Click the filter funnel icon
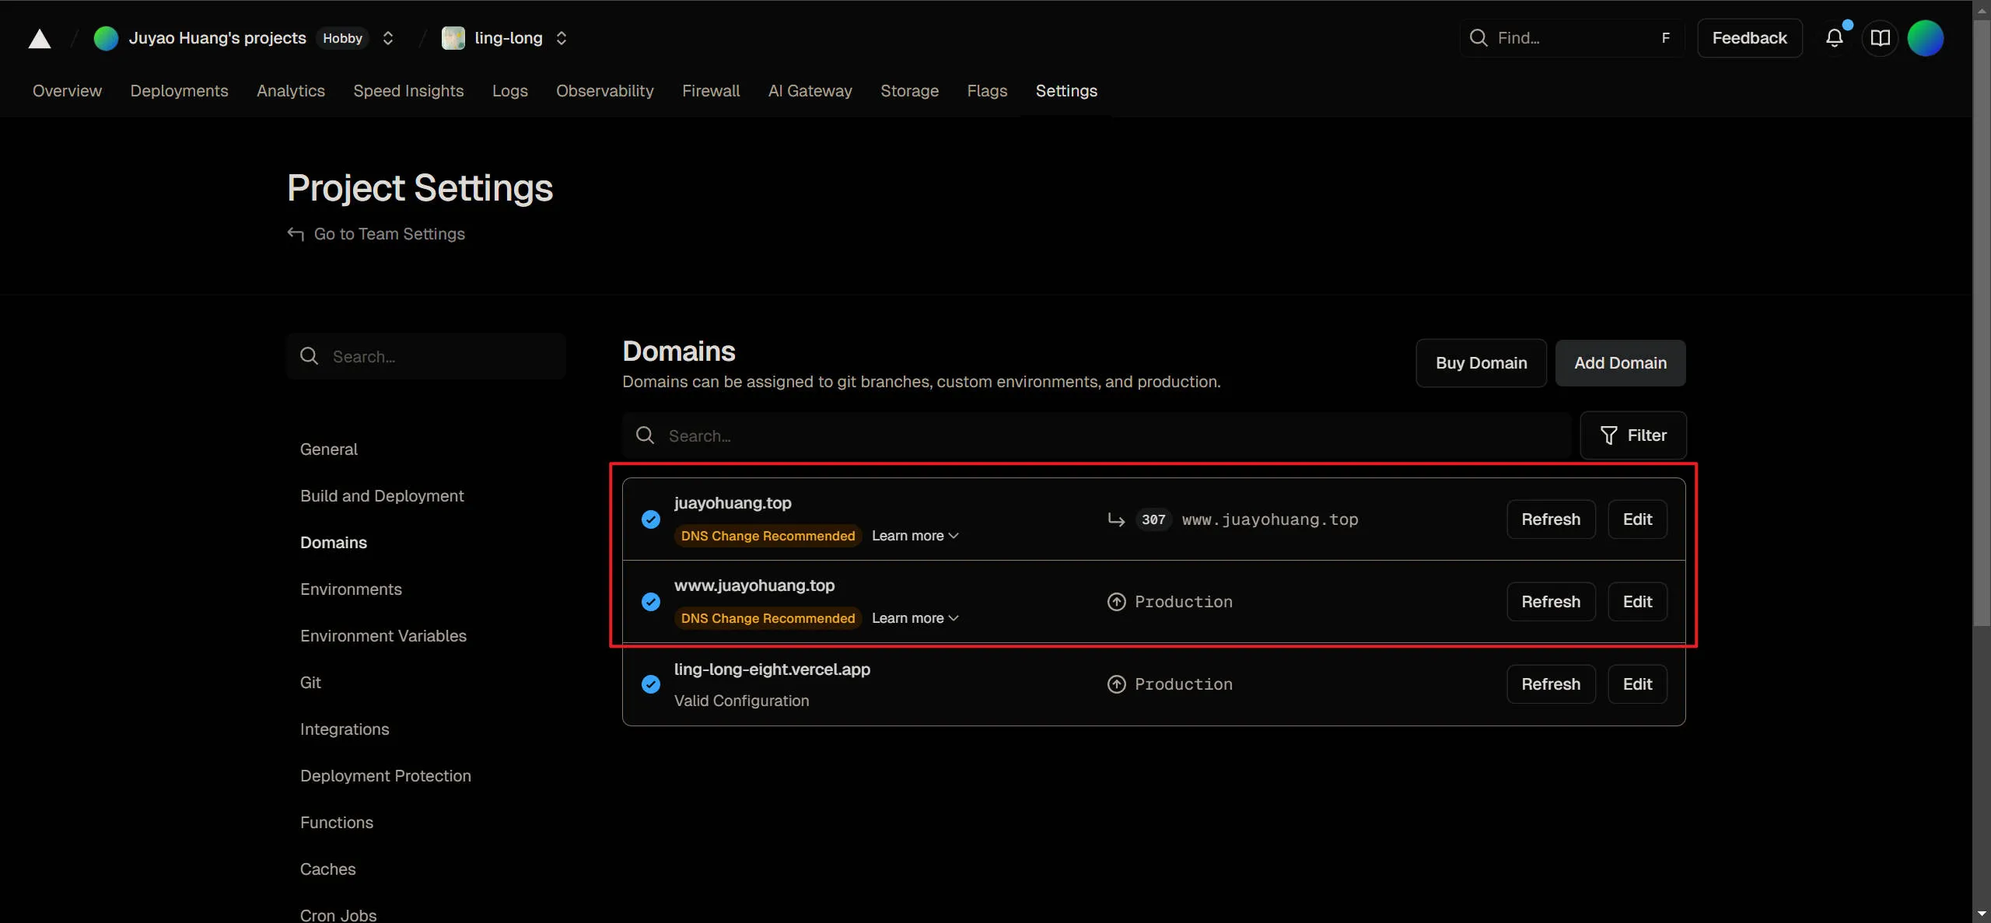Screen dimensions: 1991x923 1609,435
